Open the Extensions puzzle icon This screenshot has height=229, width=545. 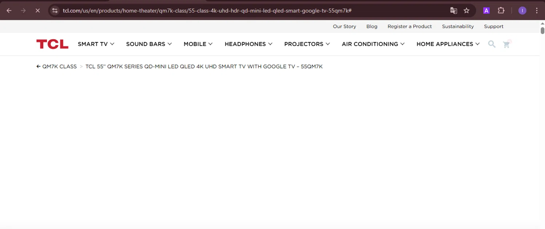(x=501, y=11)
